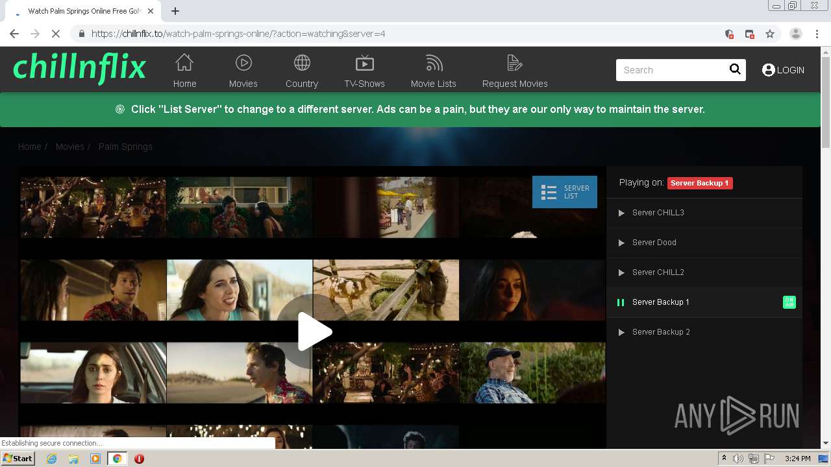Click the site lock icon
The image size is (831, 467).
point(81,34)
